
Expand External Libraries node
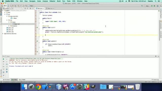3,34
